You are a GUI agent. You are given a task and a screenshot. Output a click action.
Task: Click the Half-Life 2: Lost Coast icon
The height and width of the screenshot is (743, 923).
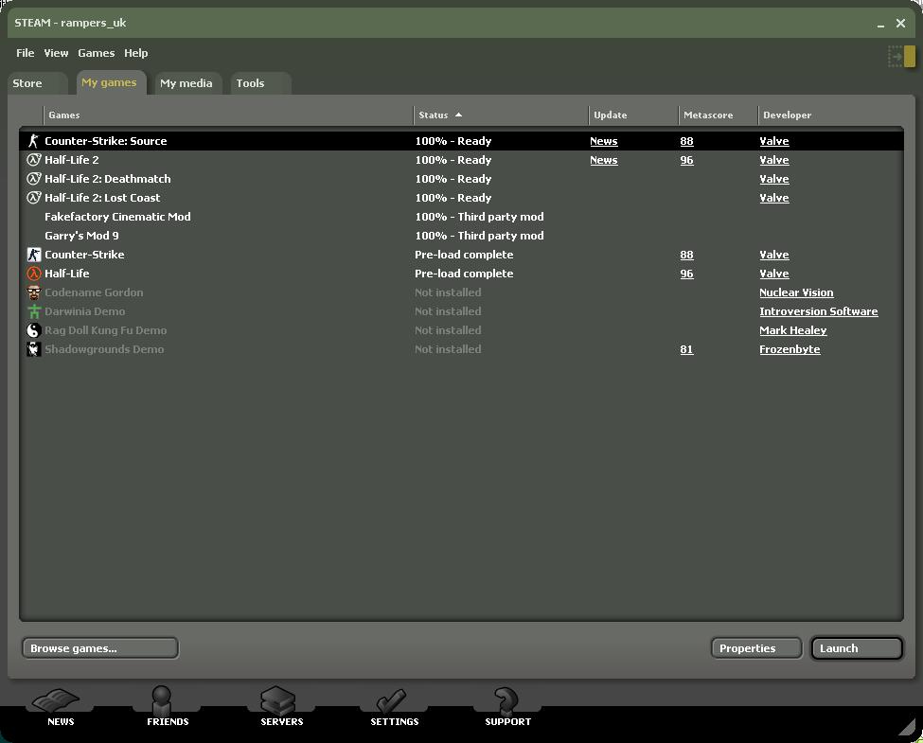(x=33, y=197)
